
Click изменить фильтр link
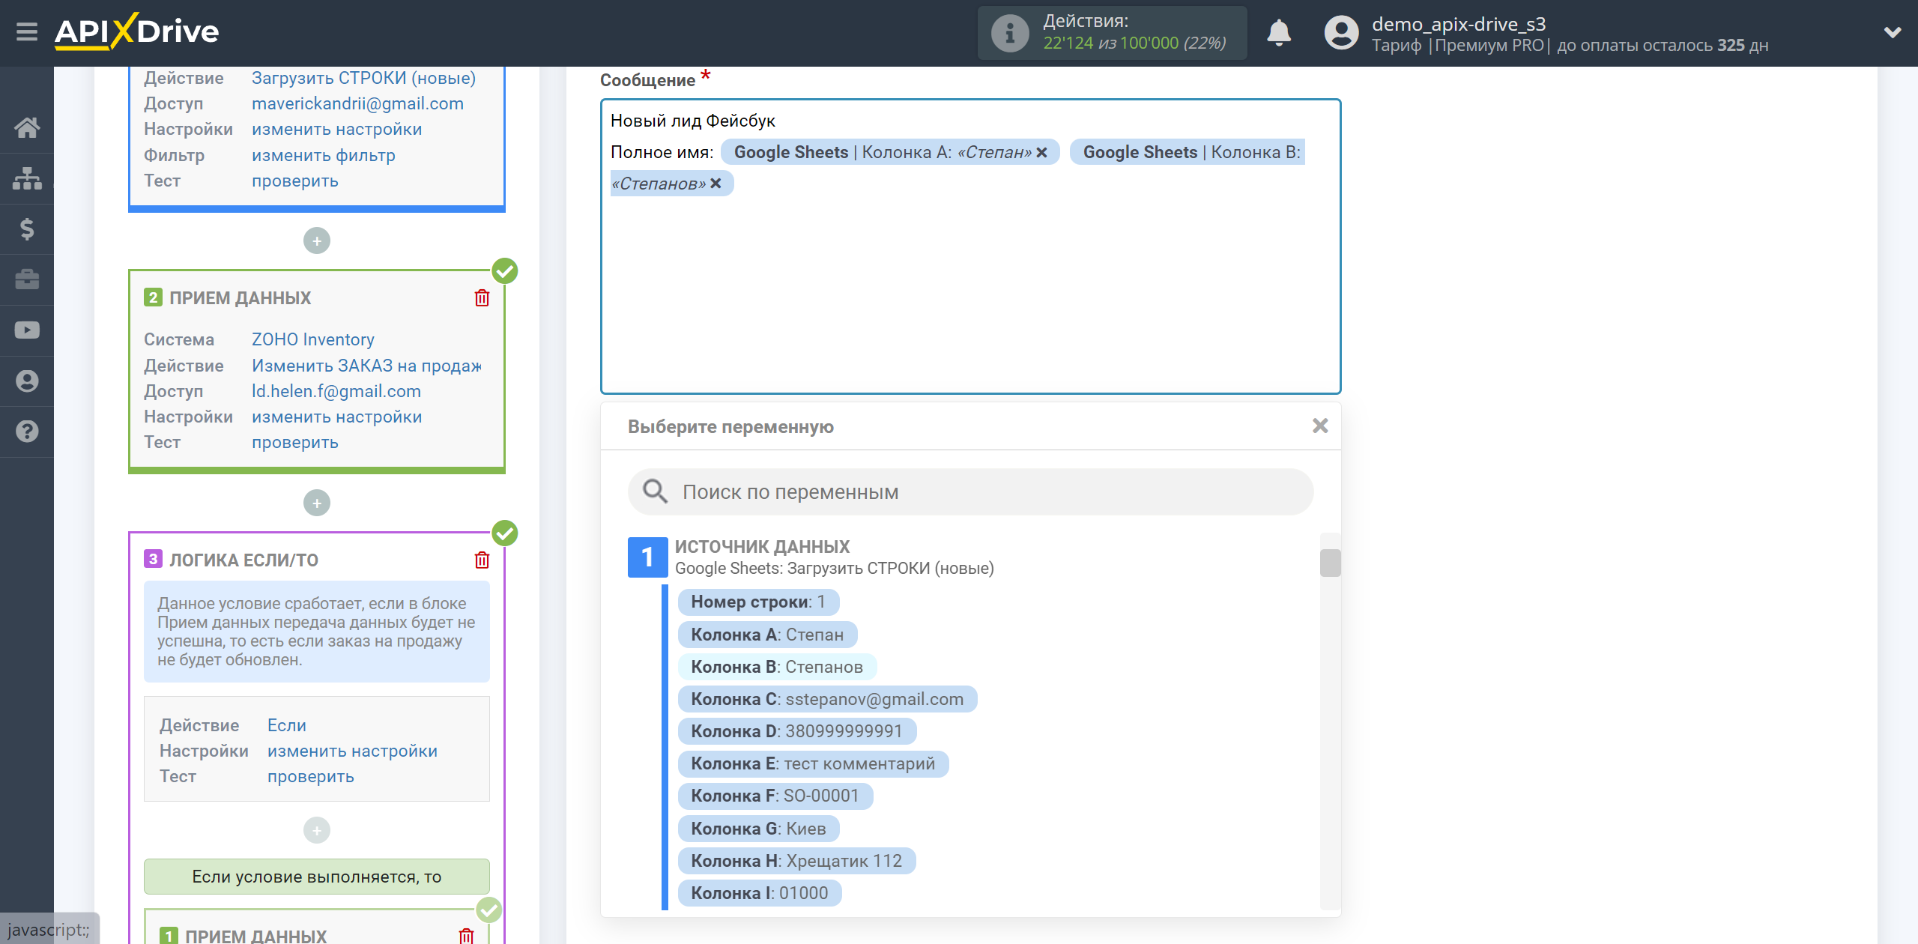click(x=324, y=155)
